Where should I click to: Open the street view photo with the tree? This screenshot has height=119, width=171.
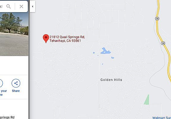tap(14, 34)
